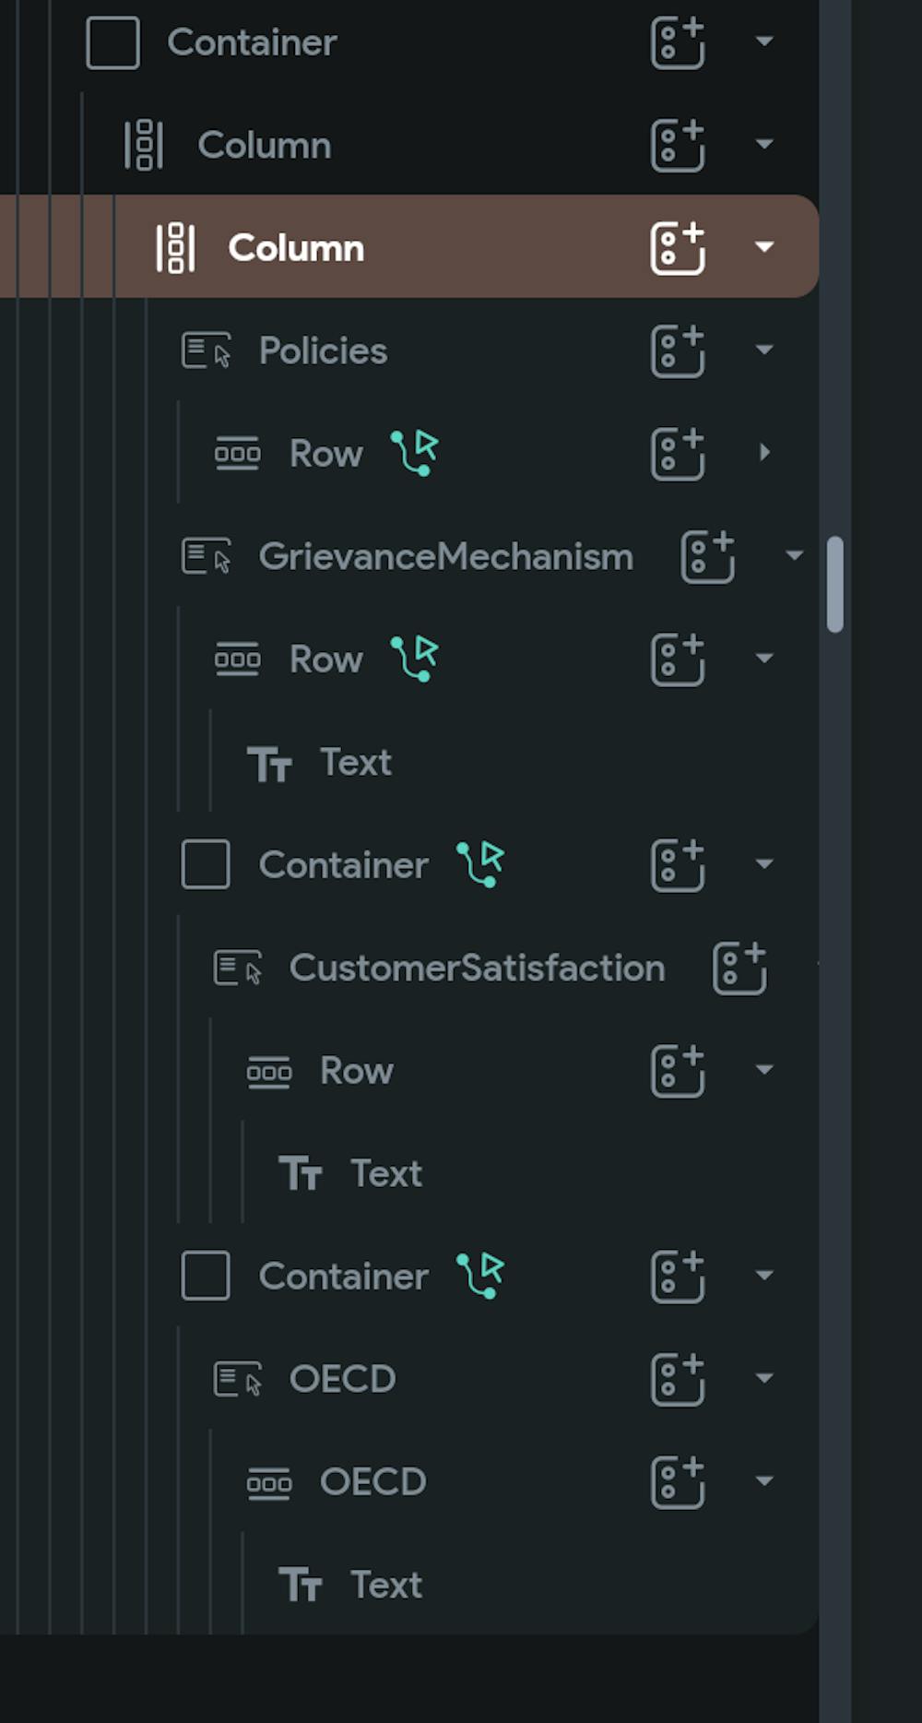Click add-widget icon next to Policies
The image size is (922, 1723).
point(678,351)
